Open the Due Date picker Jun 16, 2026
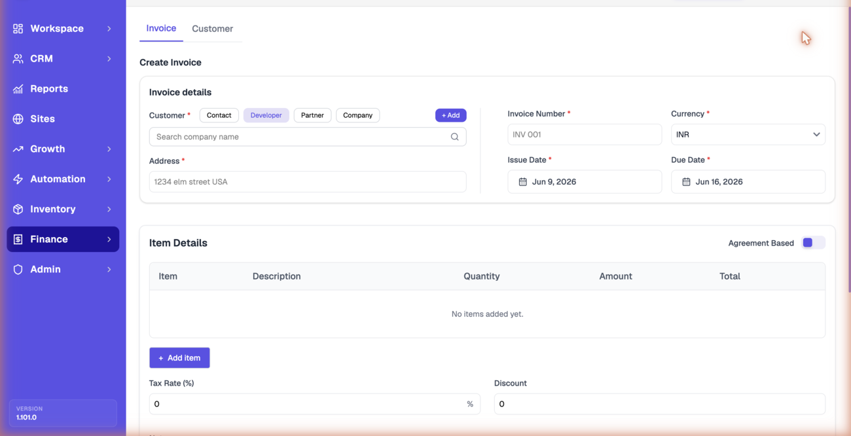 pyautogui.click(x=748, y=182)
